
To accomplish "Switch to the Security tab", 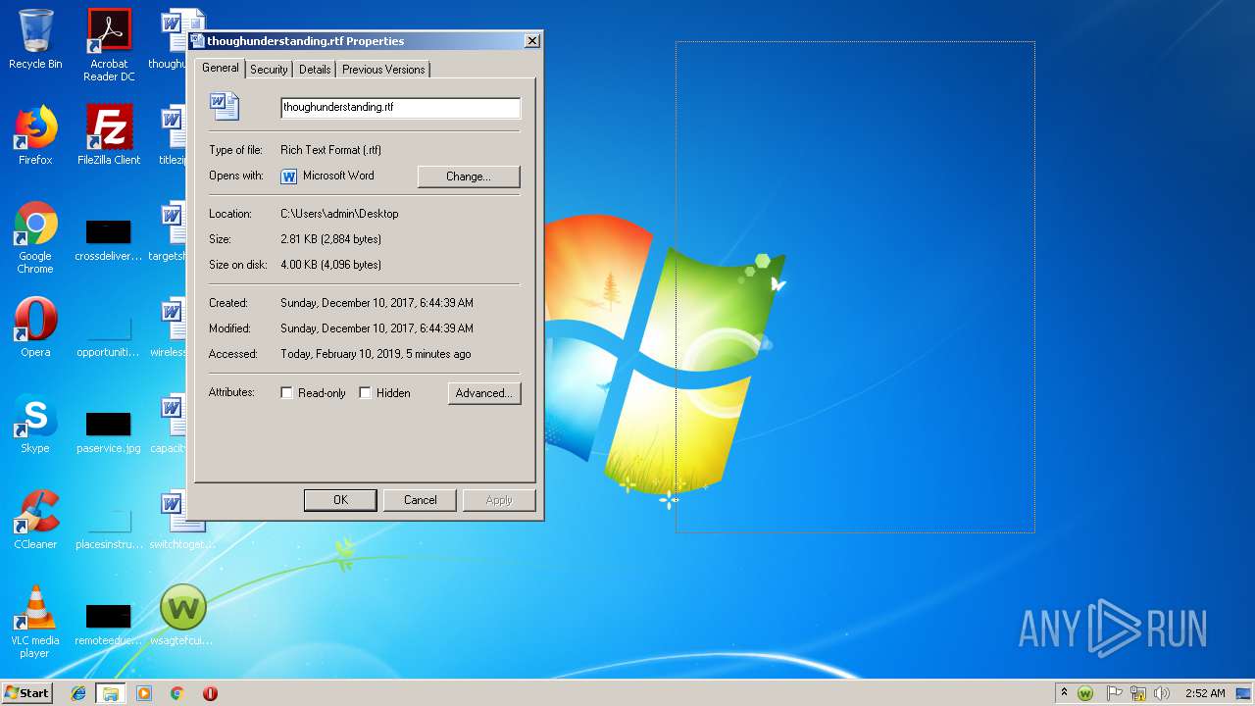I will click(x=269, y=70).
